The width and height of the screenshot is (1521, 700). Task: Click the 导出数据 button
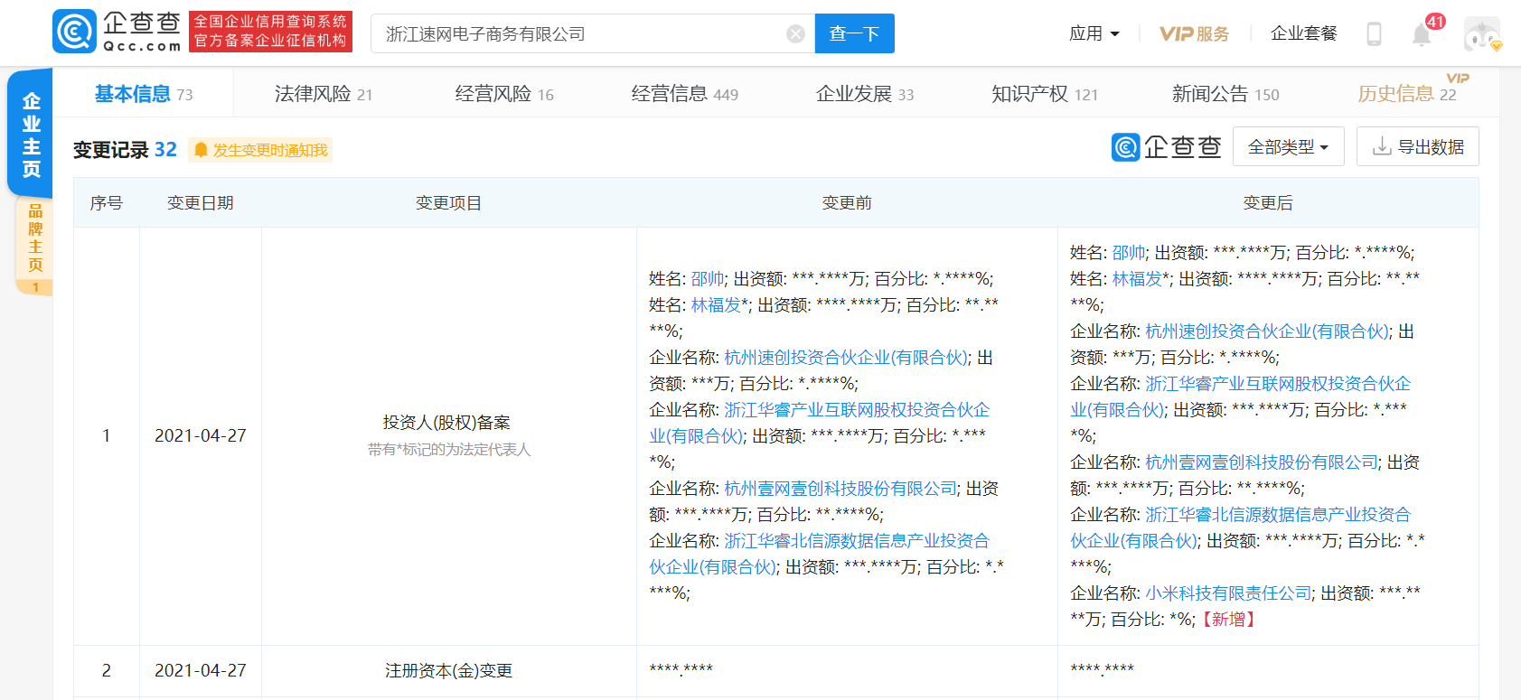(1417, 146)
